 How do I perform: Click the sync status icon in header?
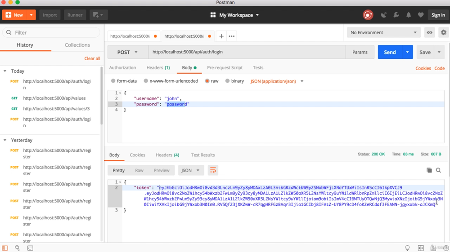click(x=368, y=15)
